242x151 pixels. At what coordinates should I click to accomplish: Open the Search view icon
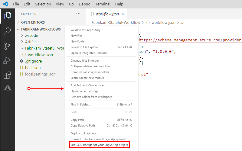point(7,31)
